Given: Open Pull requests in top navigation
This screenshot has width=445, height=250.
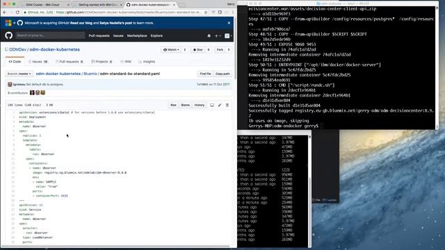Looking at the screenshot, I should [x=99, y=36].
